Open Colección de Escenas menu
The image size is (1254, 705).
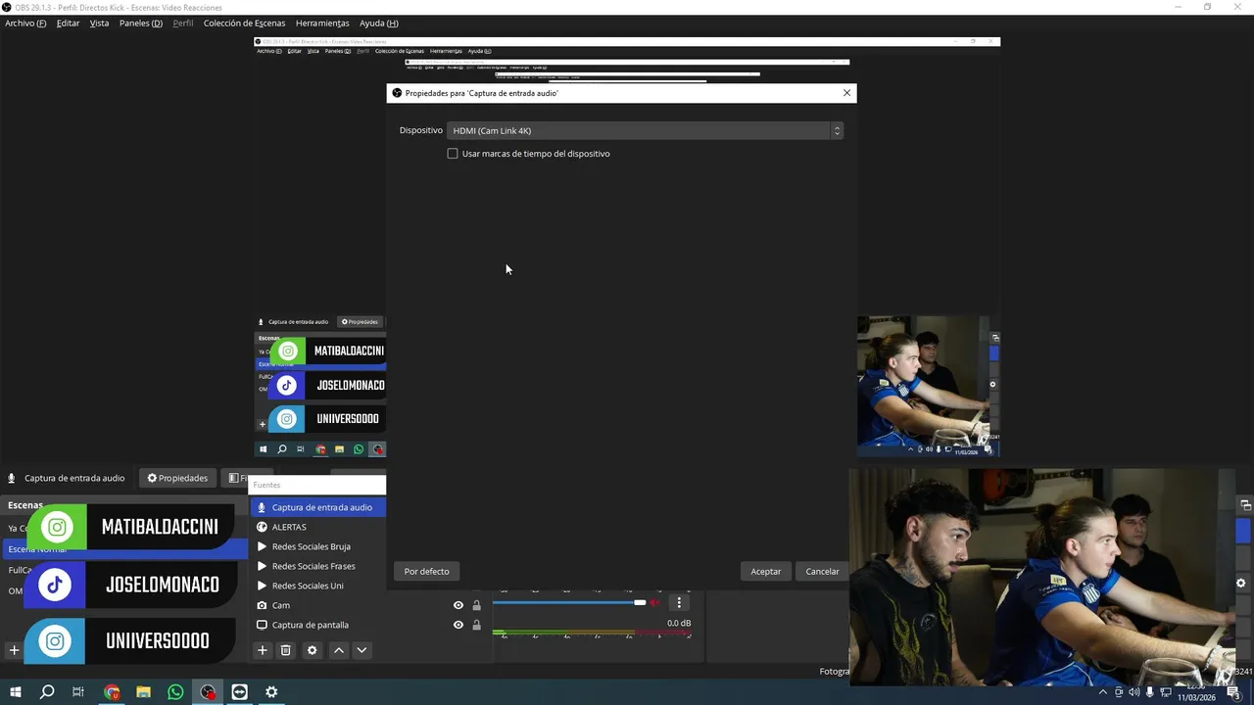tap(245, 23)
